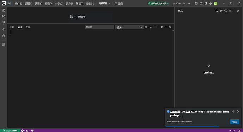Click the 取消 button in the SSH notification
The image size is (243, 132).
pyautogui.click(x=235, y=122)
